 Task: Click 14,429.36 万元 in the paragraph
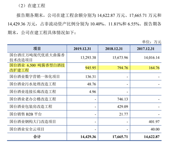(22, 24)
